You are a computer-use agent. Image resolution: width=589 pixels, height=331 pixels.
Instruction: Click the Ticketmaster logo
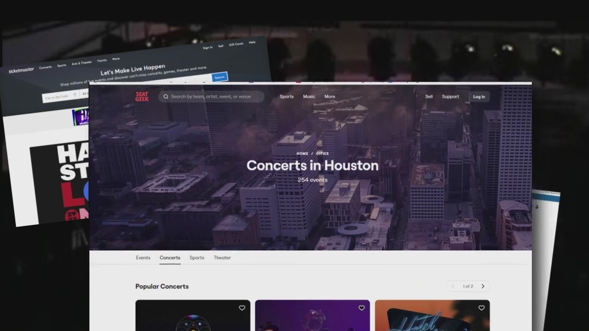coord(21,70)
